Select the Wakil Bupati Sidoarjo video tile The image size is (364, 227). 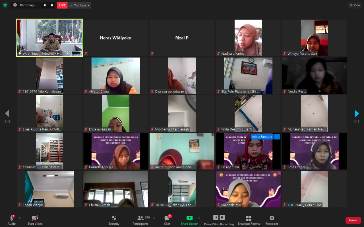pos(50,38)
